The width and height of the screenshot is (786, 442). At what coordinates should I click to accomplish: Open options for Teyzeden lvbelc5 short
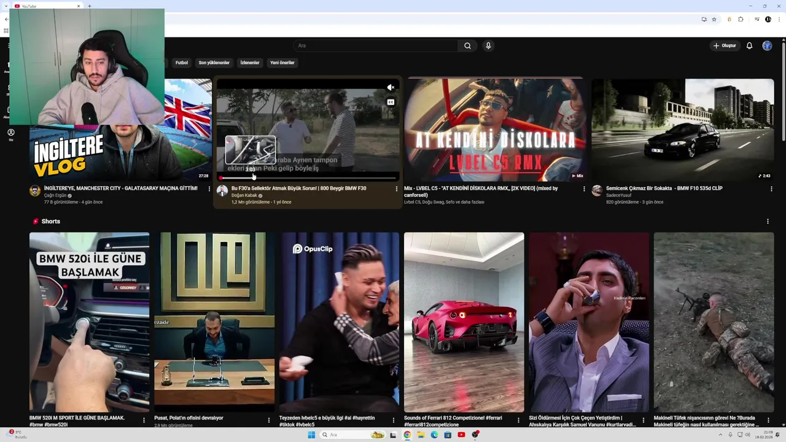click(394, 421)
